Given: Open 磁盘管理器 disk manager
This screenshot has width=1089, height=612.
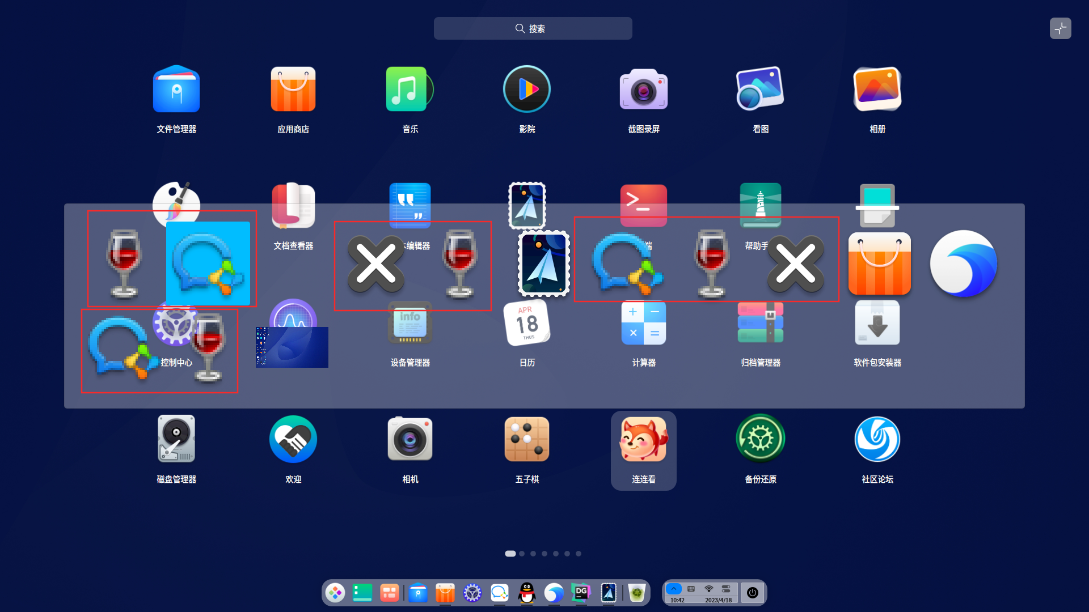Looking at the screenshot, I should [176, 439].
